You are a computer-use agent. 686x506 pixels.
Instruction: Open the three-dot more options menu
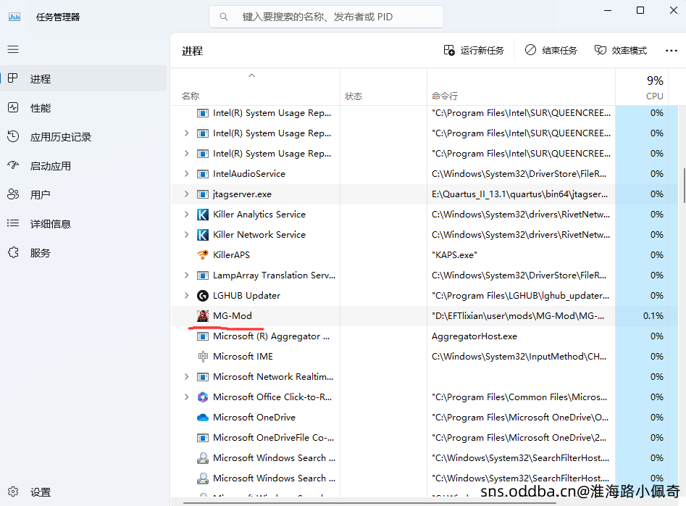point(671,50)
